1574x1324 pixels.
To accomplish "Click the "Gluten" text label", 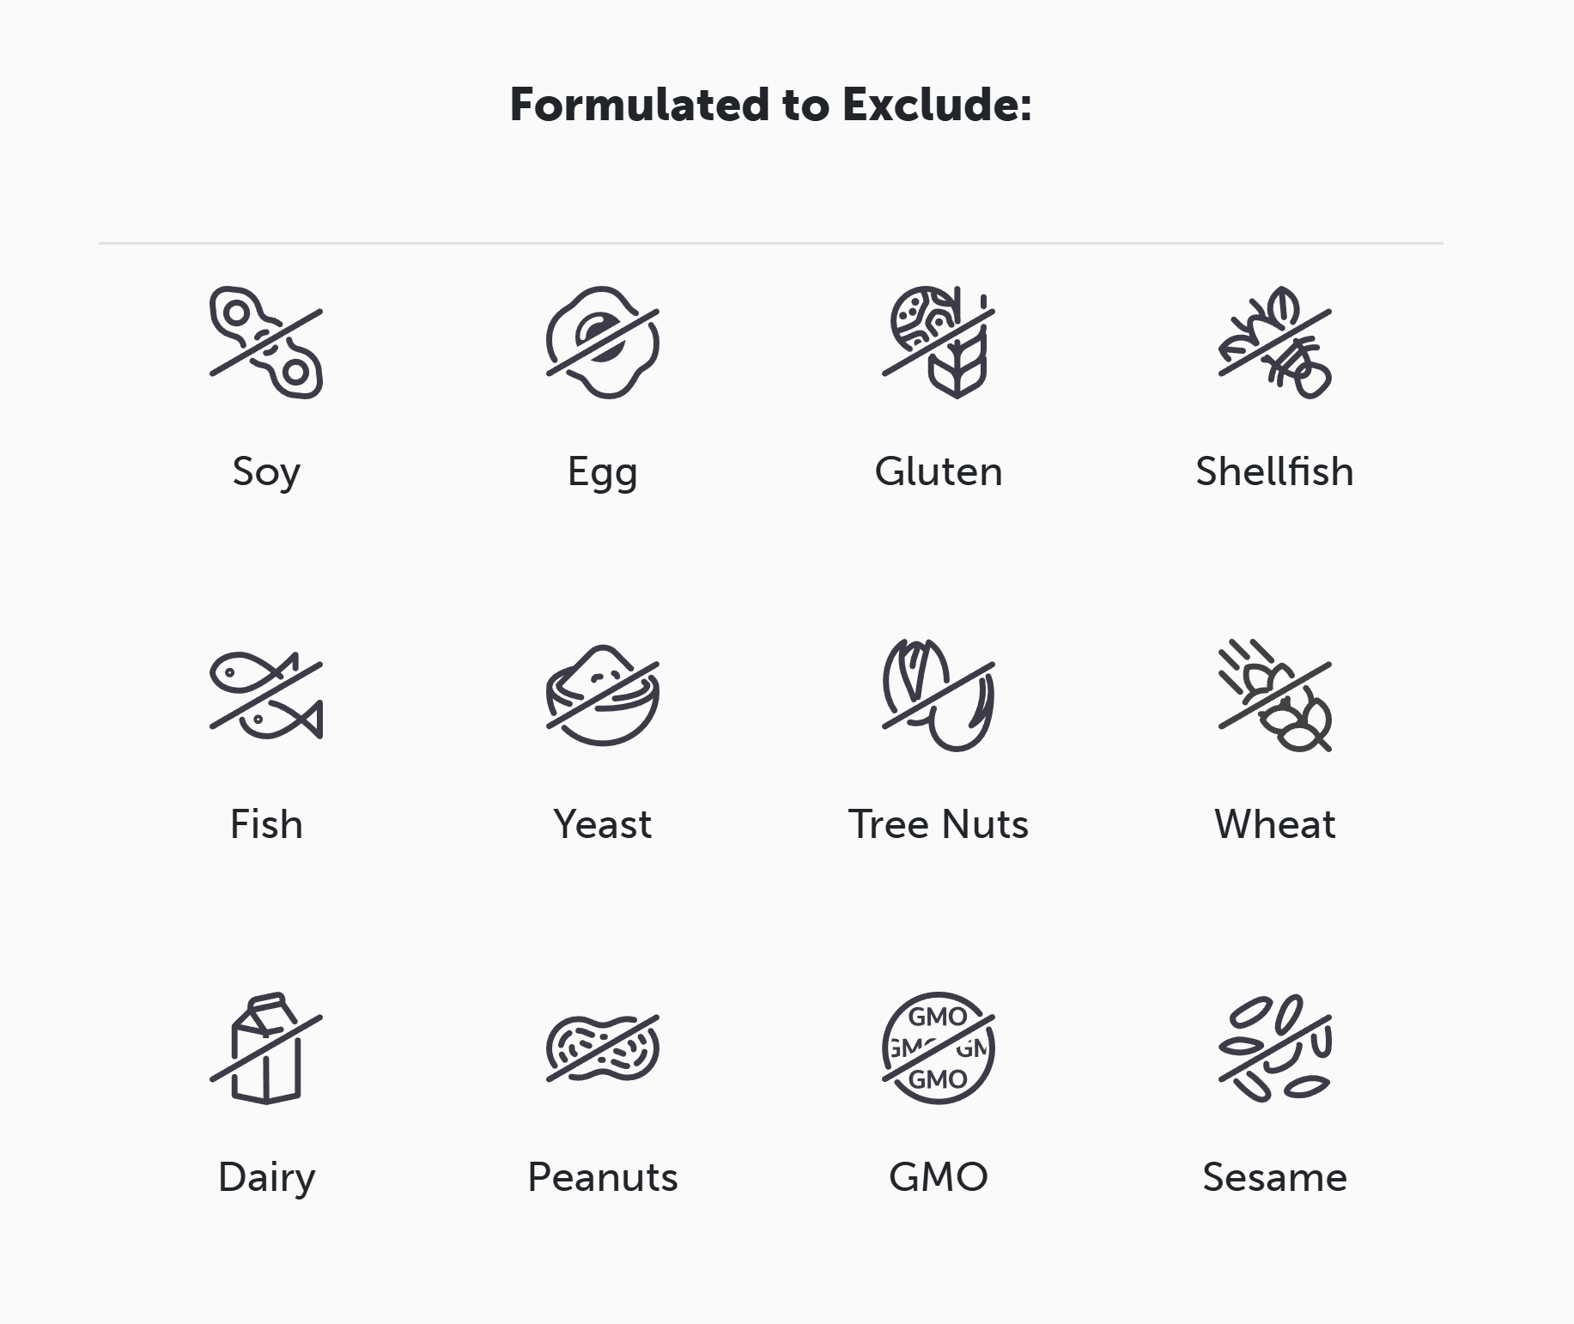I will pyautogui.click(x=939, y=471).
